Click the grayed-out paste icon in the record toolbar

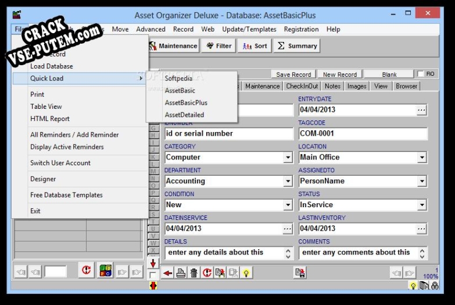coord(233,273)
